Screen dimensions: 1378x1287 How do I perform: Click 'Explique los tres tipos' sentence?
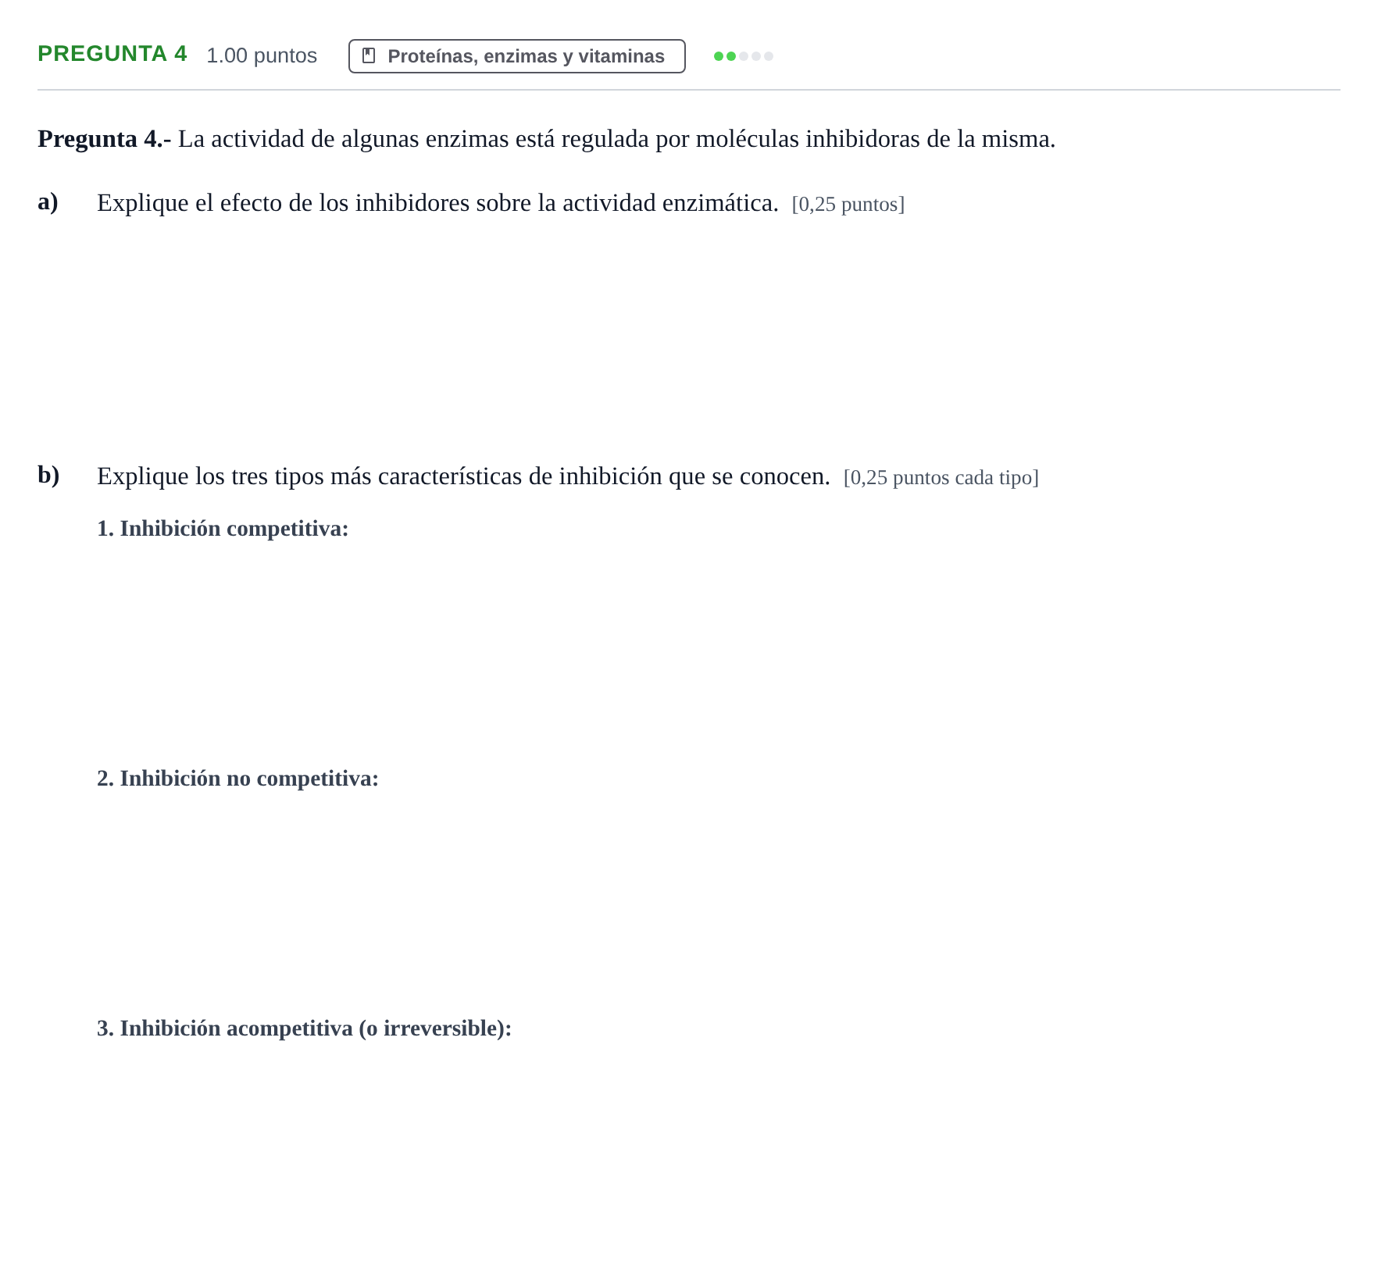click(x=463, y=476)
